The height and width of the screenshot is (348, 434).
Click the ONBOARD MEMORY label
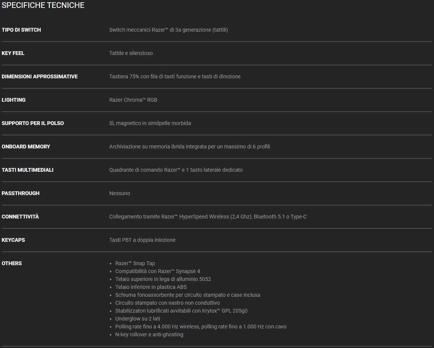(26, 147)
